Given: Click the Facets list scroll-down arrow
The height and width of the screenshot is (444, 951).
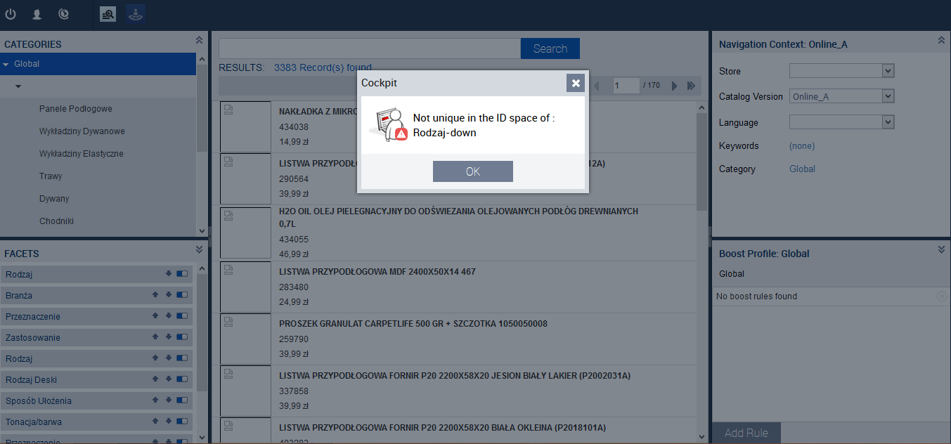Looking at the screenshot, I should coord(202,437).
